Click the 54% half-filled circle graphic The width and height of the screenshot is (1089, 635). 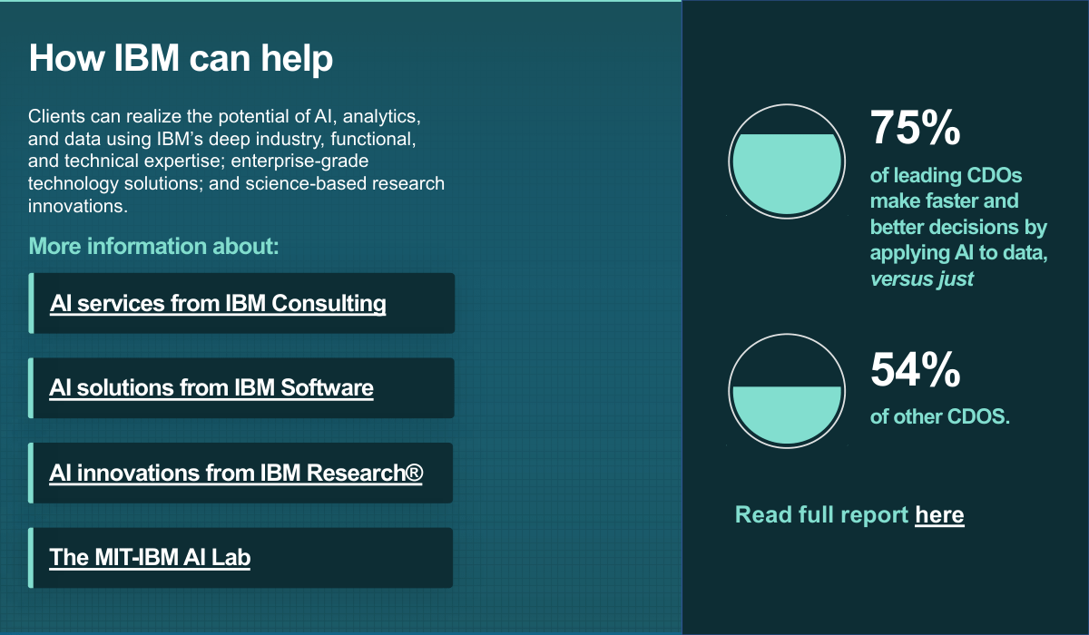788,391
